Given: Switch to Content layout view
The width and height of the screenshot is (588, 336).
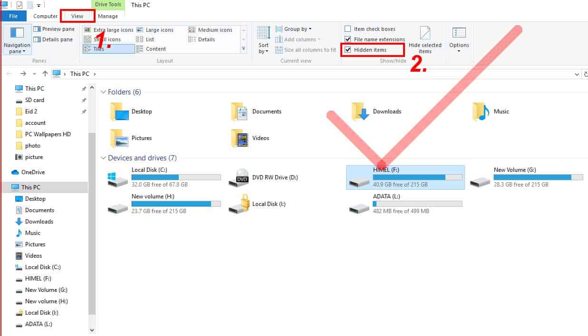Looking at the screenshot, I should pos(156,48).
